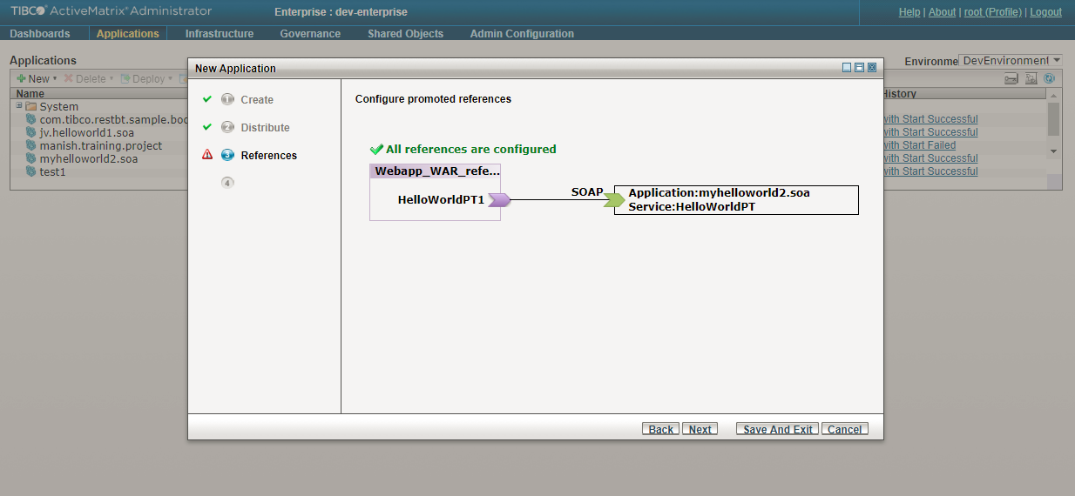Click the step 1 circle next to Create
Image resolution: width=1075 pixels, height=496 pixels.
pos(228,99)
